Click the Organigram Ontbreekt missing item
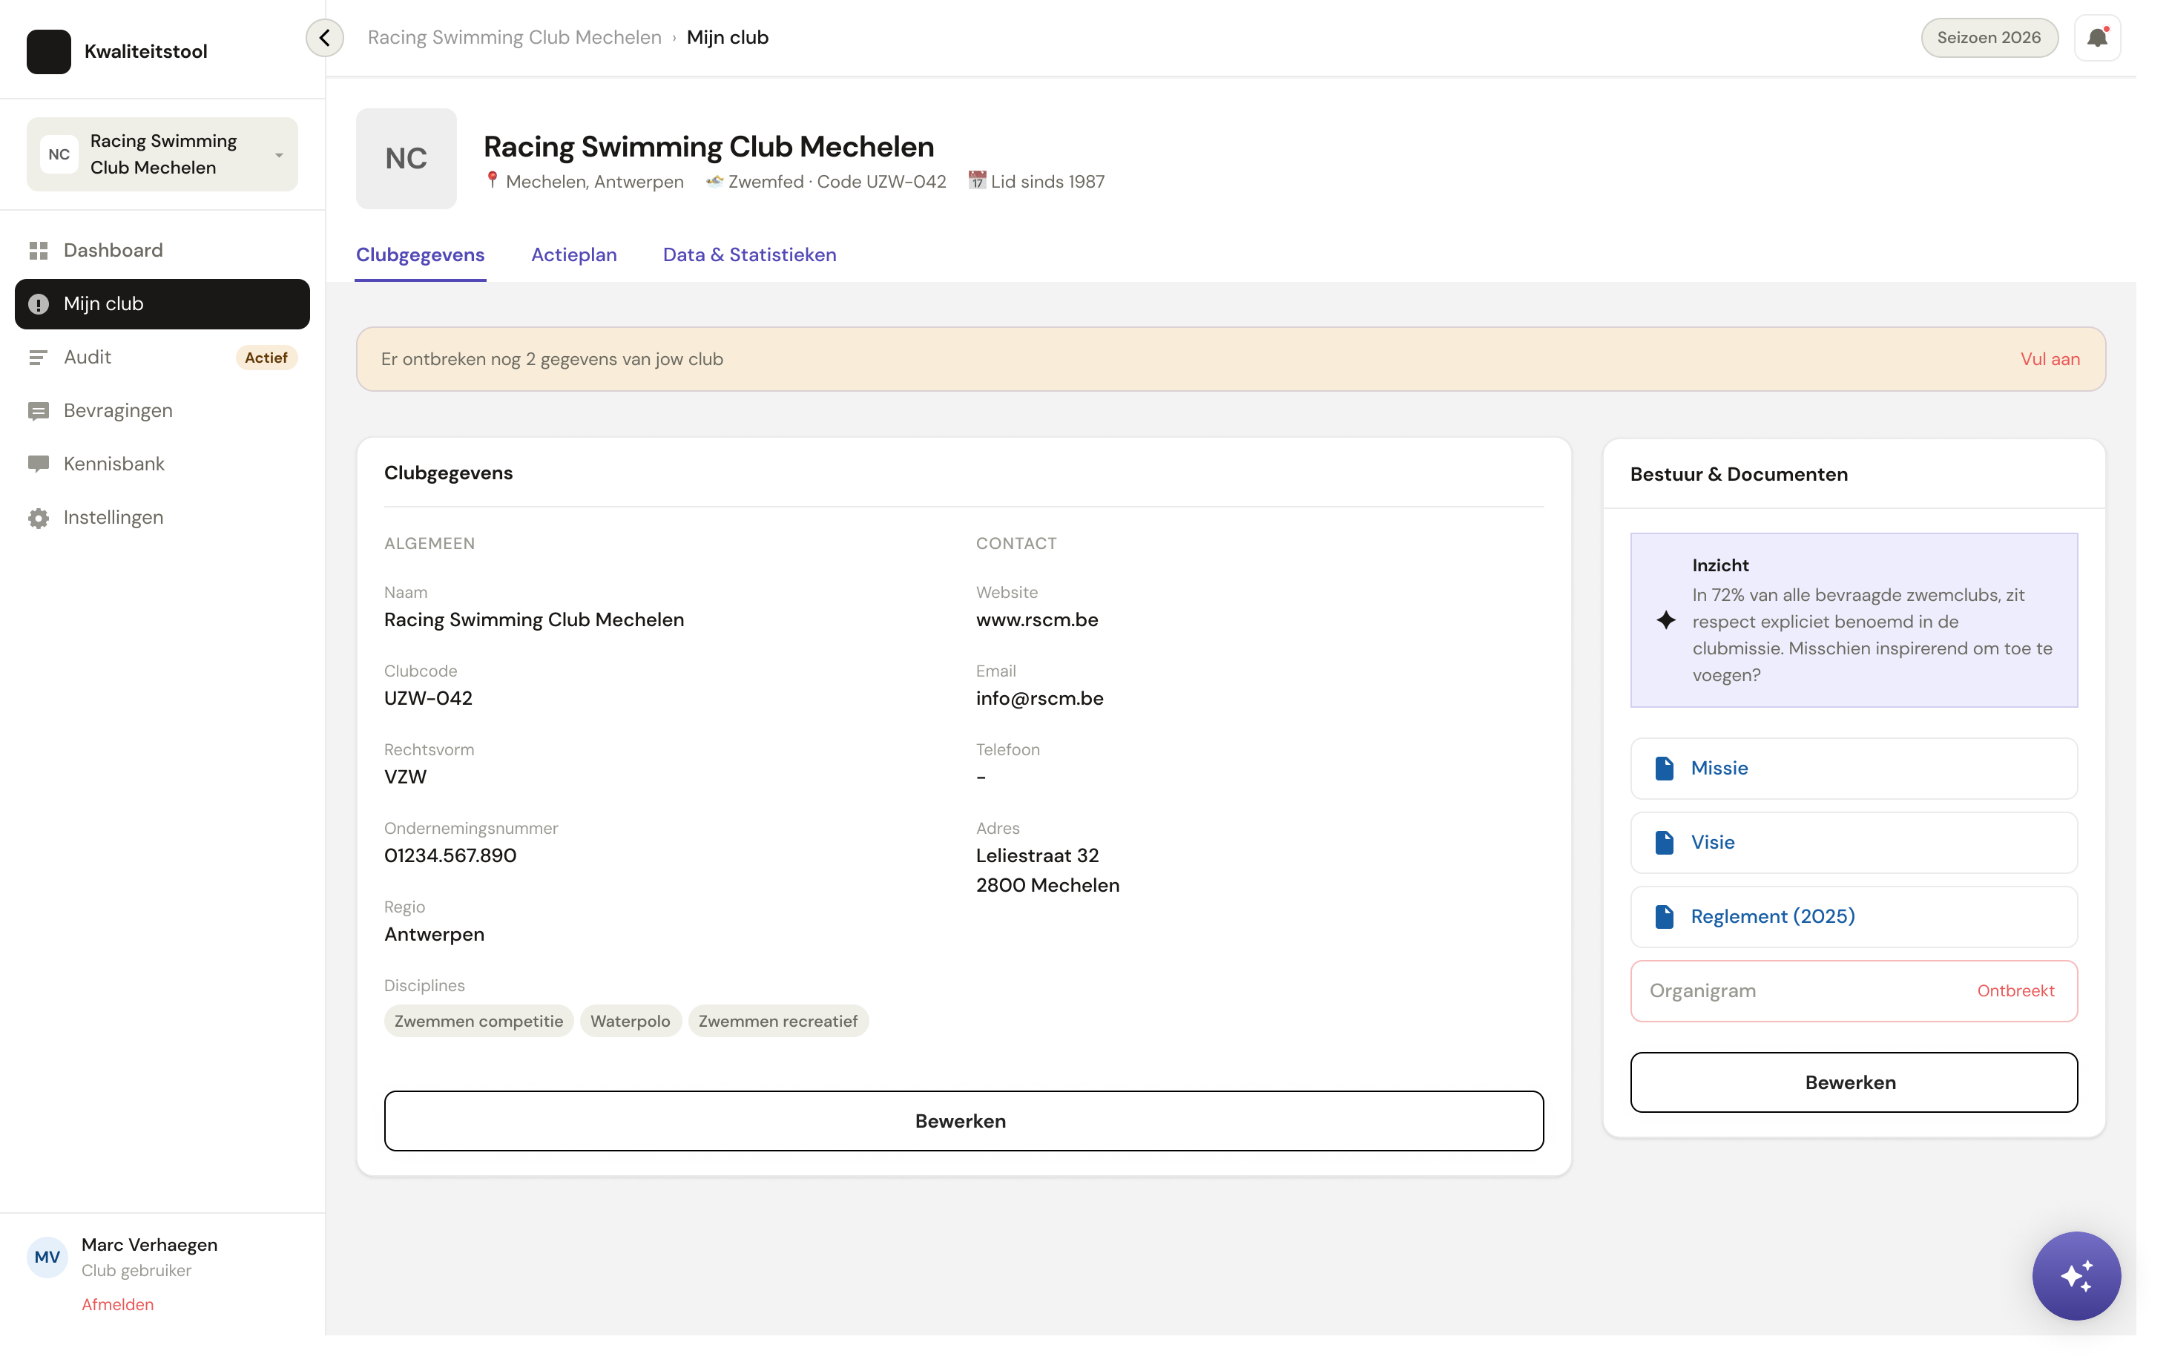2169x1371 pixels. [x=1854, y=991]
